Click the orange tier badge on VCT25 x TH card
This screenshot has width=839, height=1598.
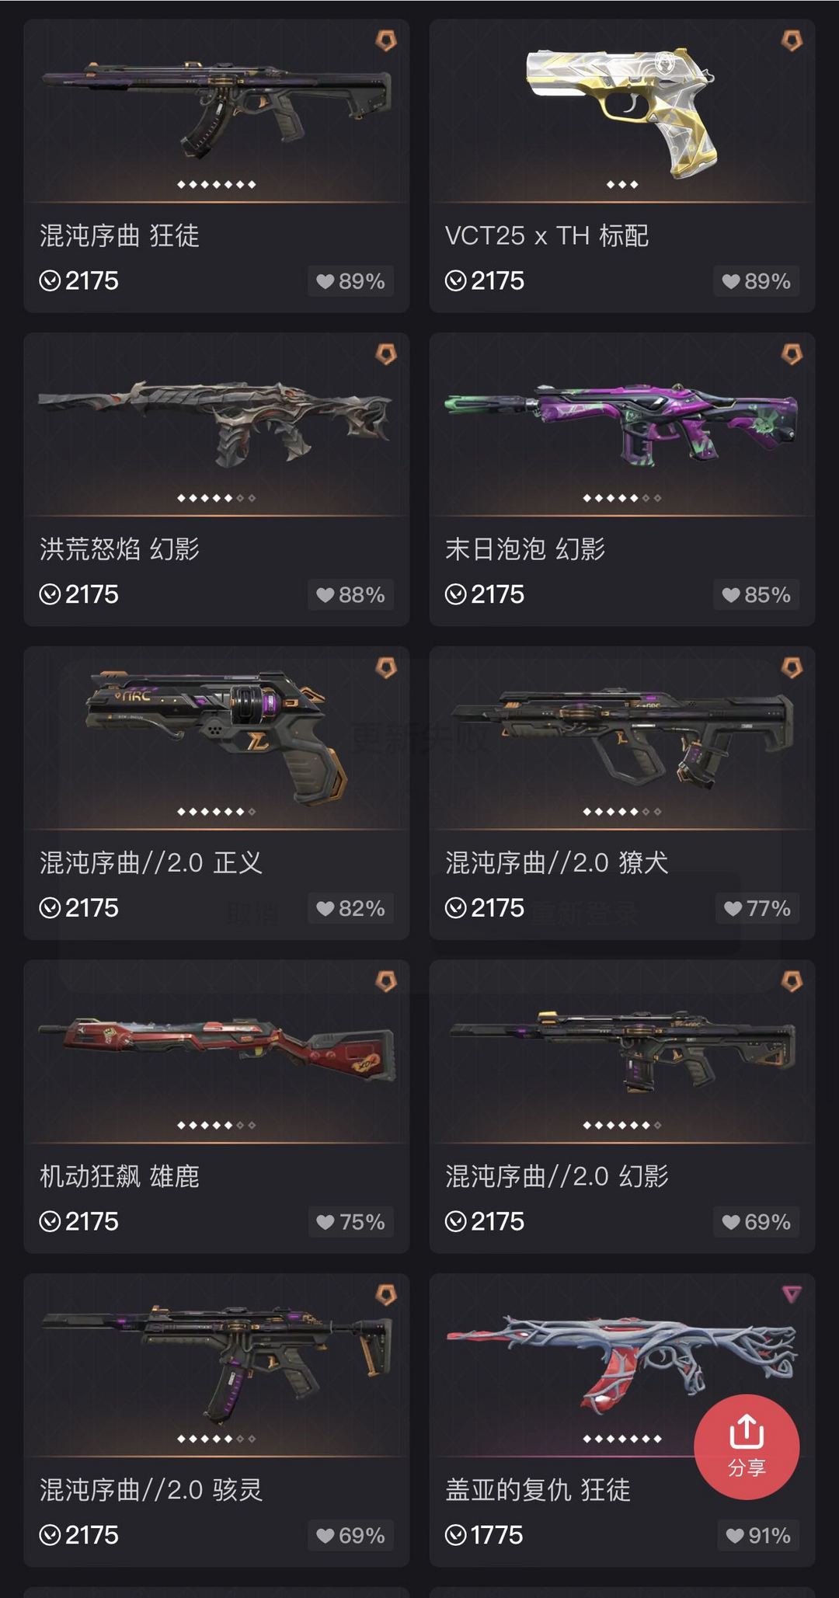click(792, 40)
